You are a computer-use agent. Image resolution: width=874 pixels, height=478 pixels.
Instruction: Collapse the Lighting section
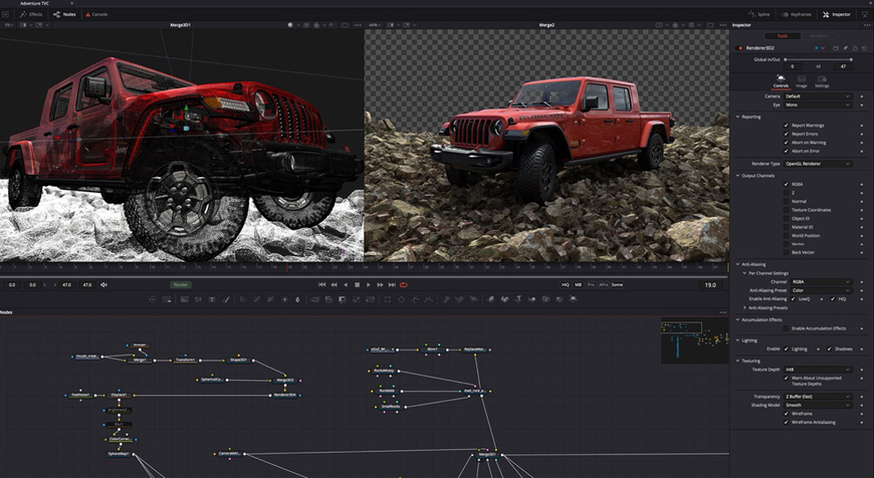738,341
